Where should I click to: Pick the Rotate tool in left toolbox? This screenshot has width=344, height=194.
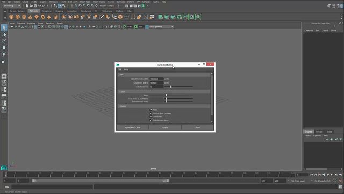4,54
